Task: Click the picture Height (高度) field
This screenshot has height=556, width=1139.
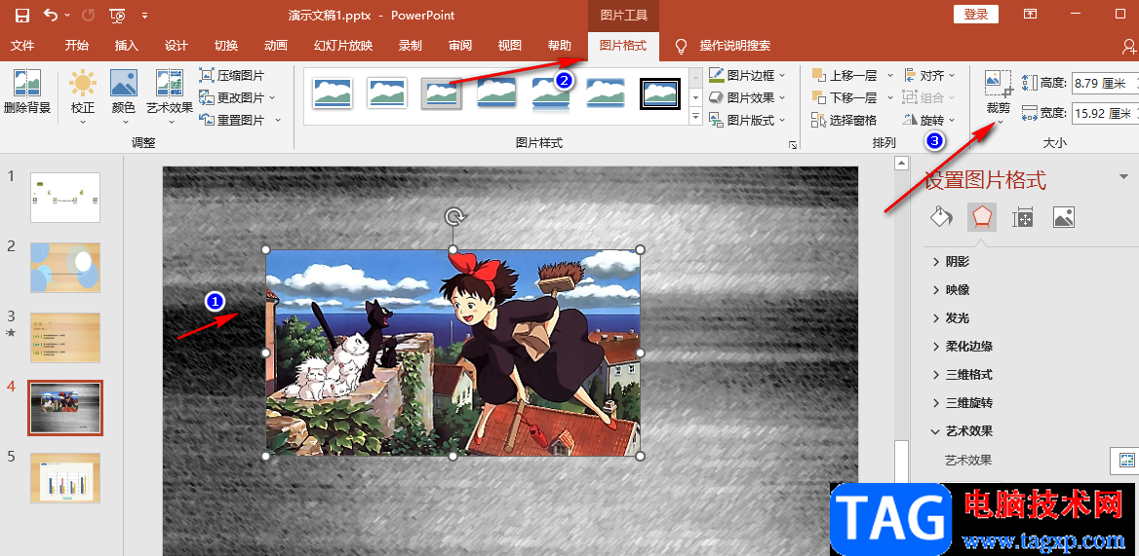Action: (x=1105, y=83)
